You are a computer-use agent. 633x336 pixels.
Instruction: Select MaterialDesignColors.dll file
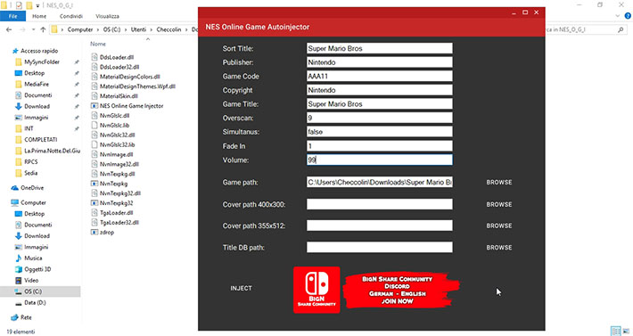point(129,77)
